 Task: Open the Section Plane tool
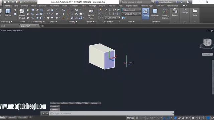coord(91,14)
